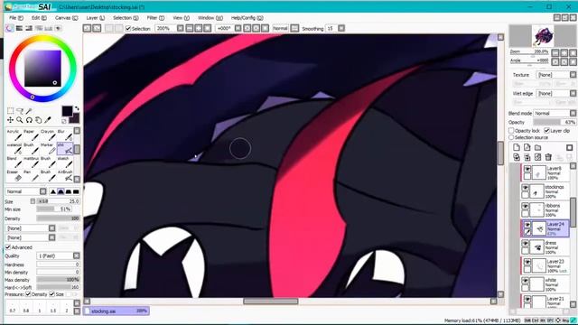Swap foreground and background colors
578x325 pixels.
[x=76, y=108]
